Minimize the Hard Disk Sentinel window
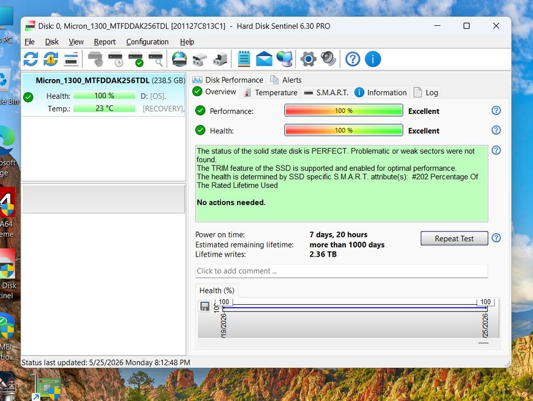This screenshot has width=533, height=401. (437, 26)
